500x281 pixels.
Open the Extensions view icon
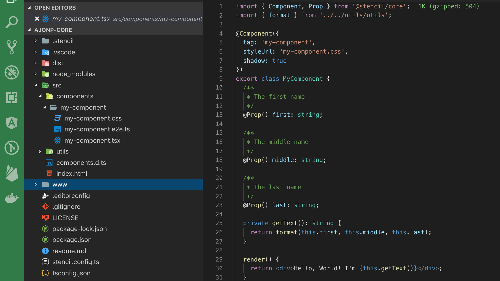tap(12, 98)
